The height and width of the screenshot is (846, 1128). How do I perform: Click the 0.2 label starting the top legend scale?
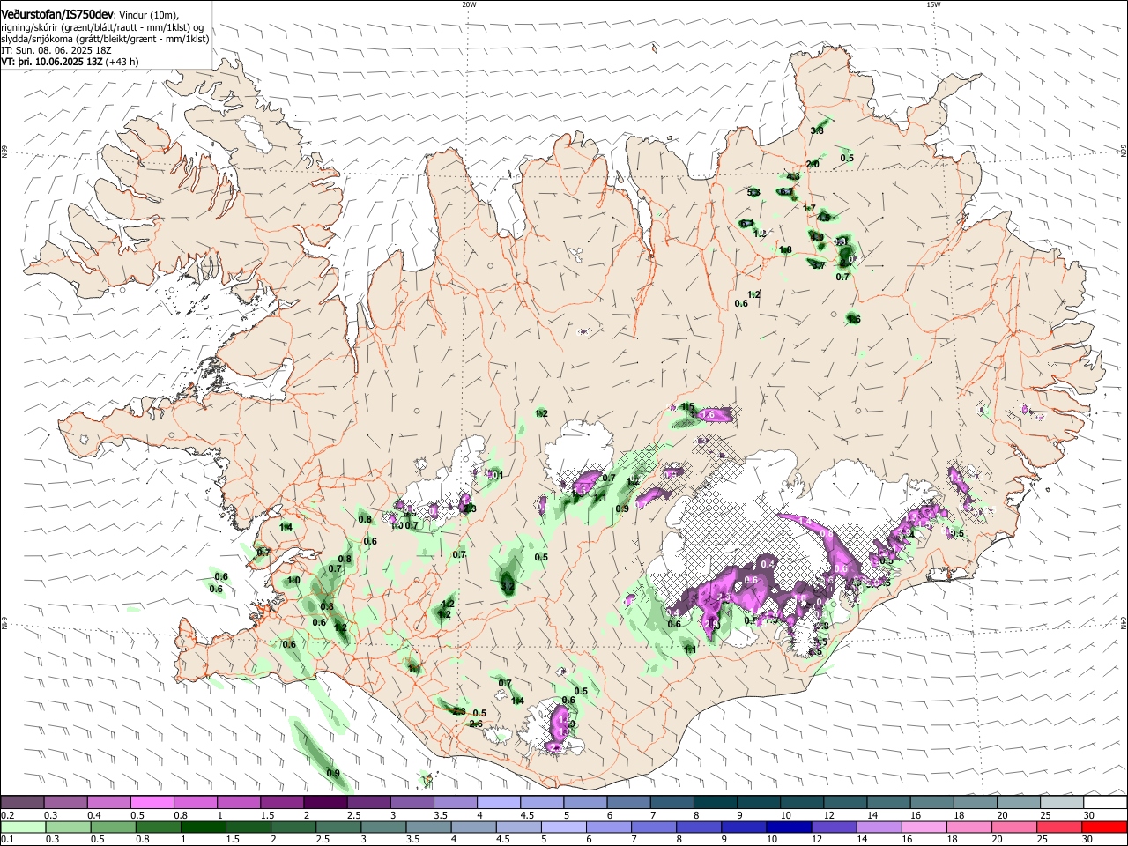pos(8,816)
